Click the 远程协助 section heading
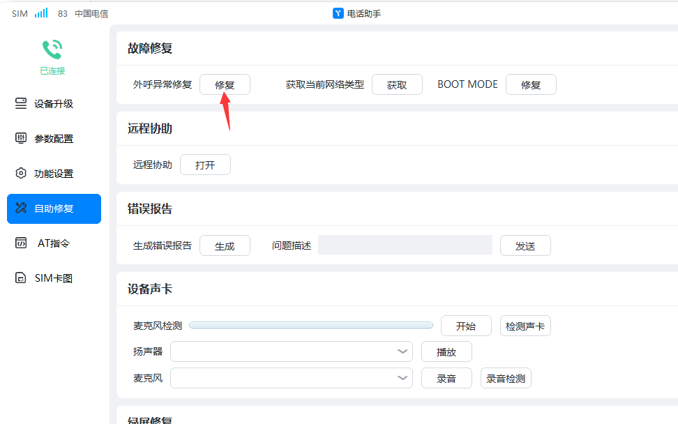Screen dimensions: 678x424 point(150,129)
